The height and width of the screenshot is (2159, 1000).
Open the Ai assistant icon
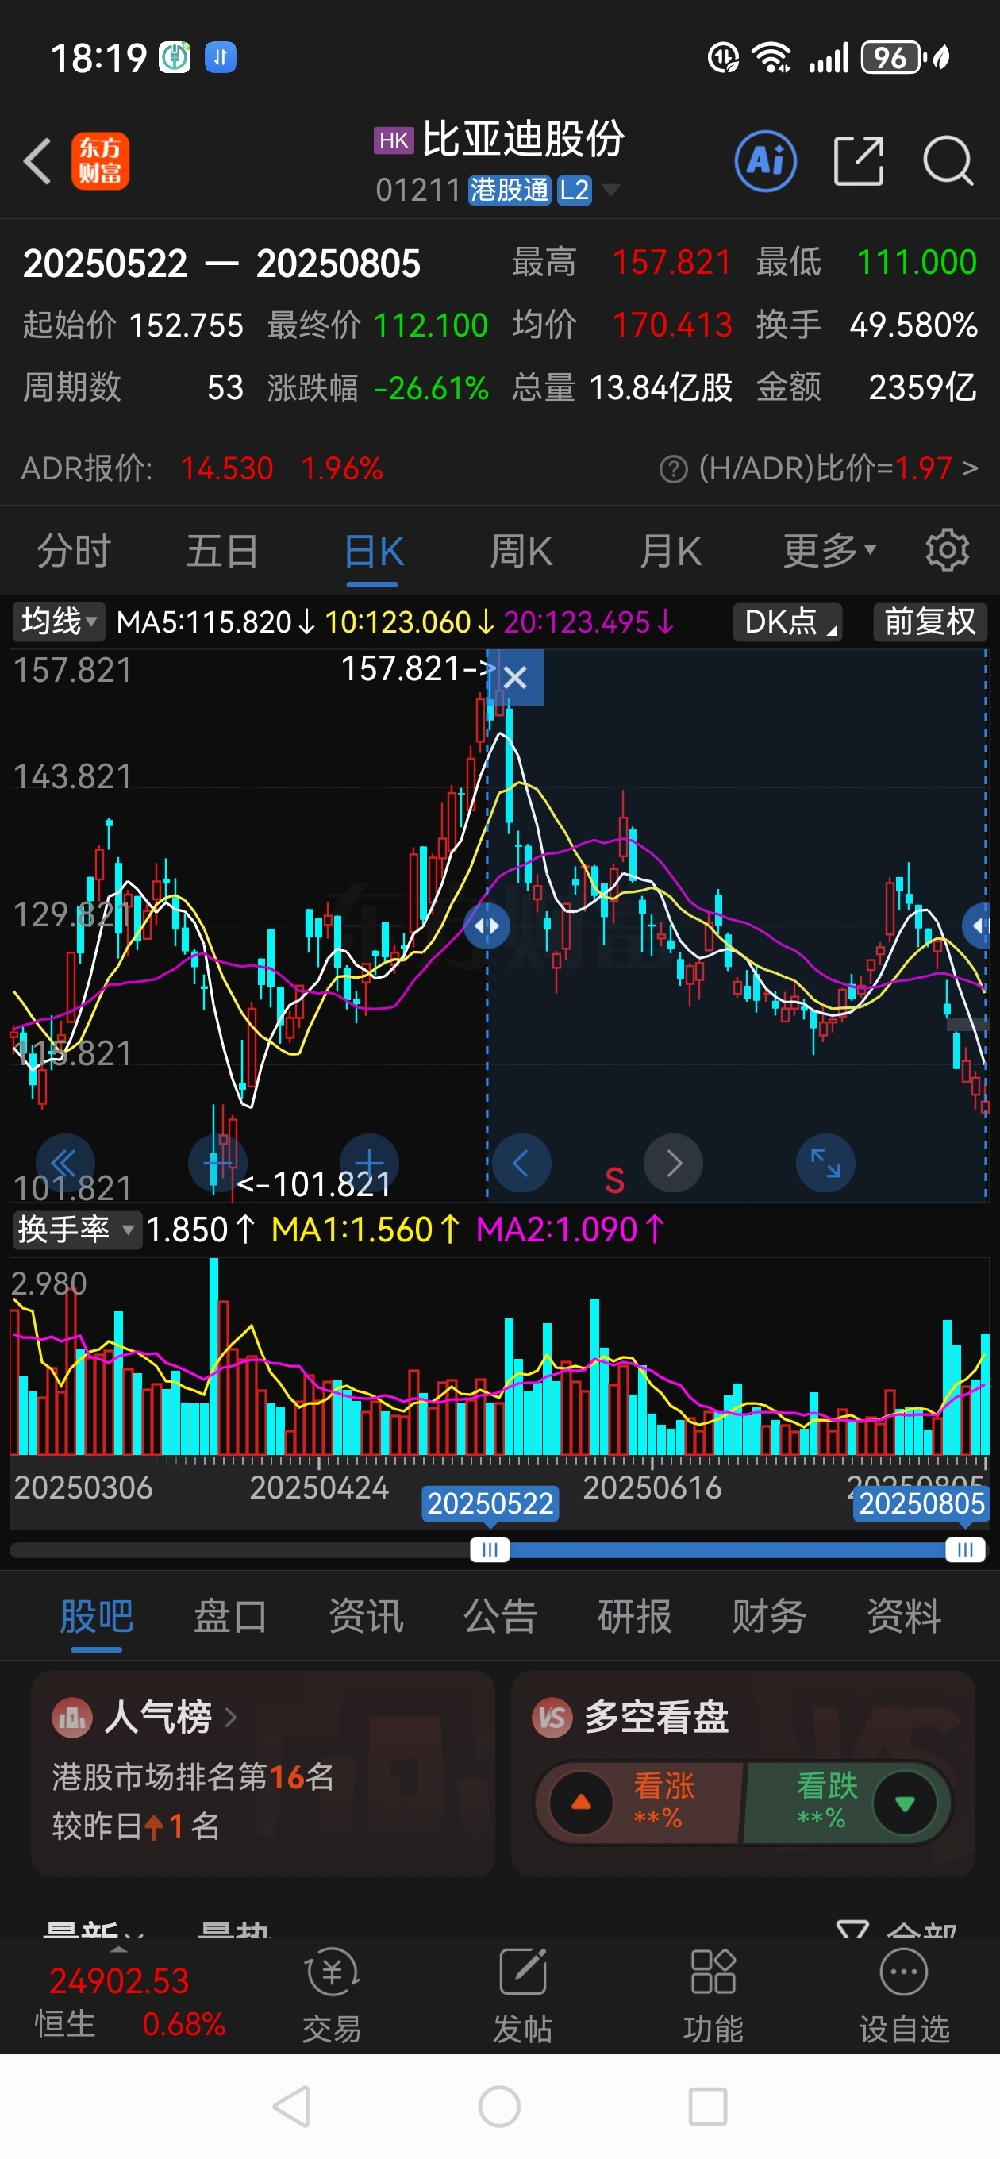click(x=765, y=161)
